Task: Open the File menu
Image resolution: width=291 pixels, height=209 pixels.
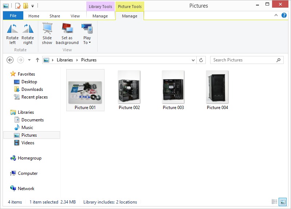Action: 13,16
